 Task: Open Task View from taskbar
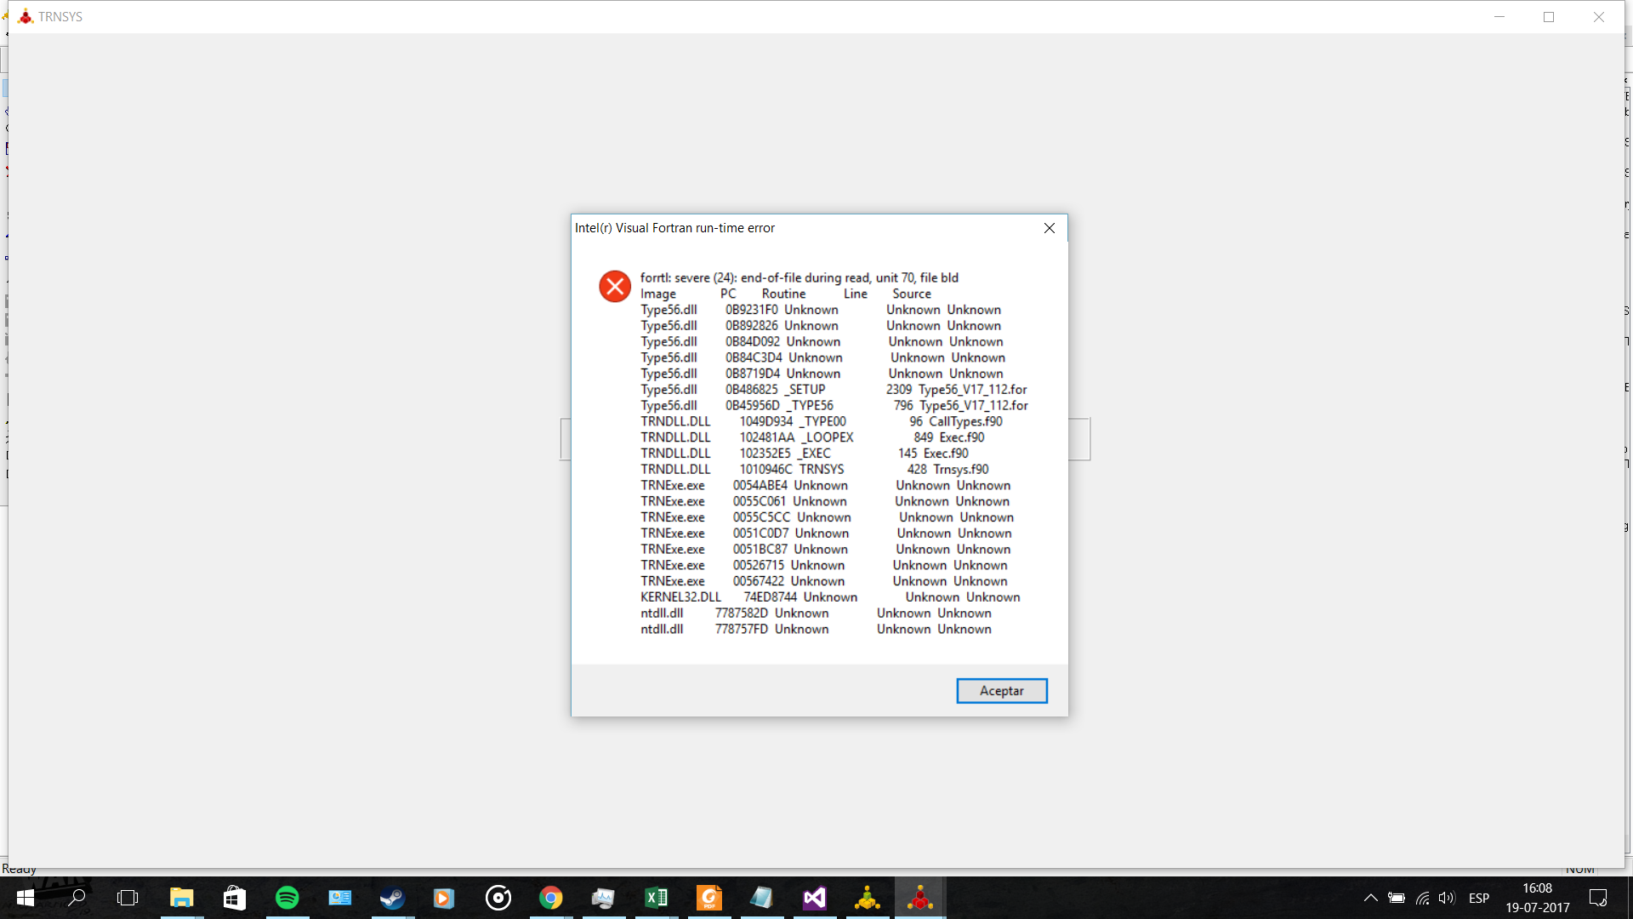[128, 898]
